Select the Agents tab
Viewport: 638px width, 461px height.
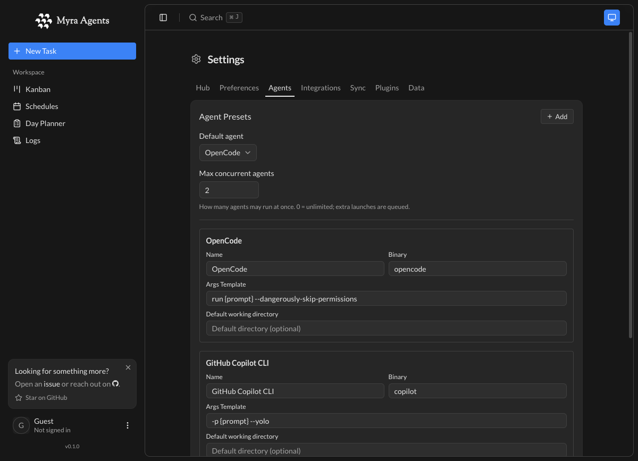(x=280, y=88)
